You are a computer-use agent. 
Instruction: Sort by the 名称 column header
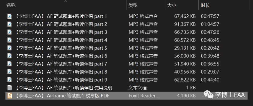click(11, 5)
